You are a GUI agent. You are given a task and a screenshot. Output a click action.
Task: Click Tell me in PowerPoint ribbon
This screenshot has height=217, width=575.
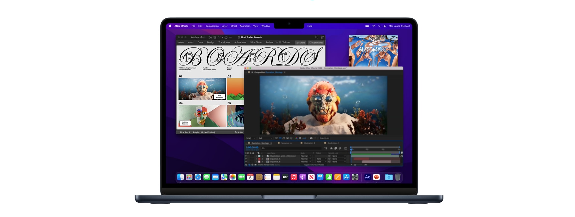284,42
